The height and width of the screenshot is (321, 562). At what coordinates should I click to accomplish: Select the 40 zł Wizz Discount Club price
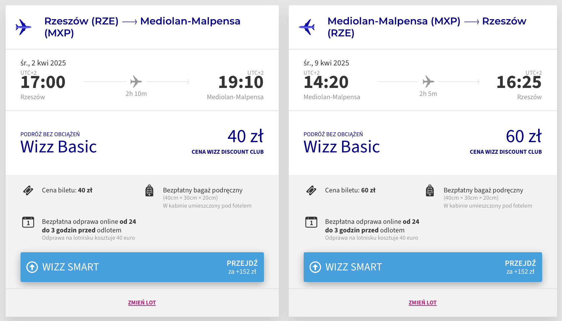(x=245, y=137)
